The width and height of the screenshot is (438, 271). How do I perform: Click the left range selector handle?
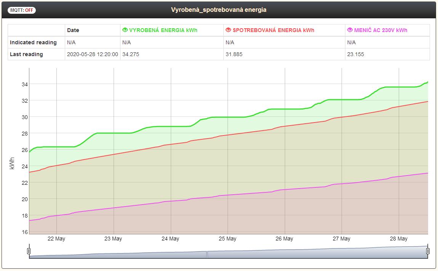[x=29, y=251]
